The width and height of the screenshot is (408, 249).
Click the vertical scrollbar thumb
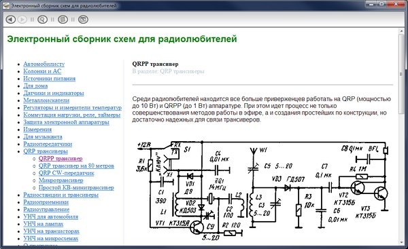click(x=401, y=74)
